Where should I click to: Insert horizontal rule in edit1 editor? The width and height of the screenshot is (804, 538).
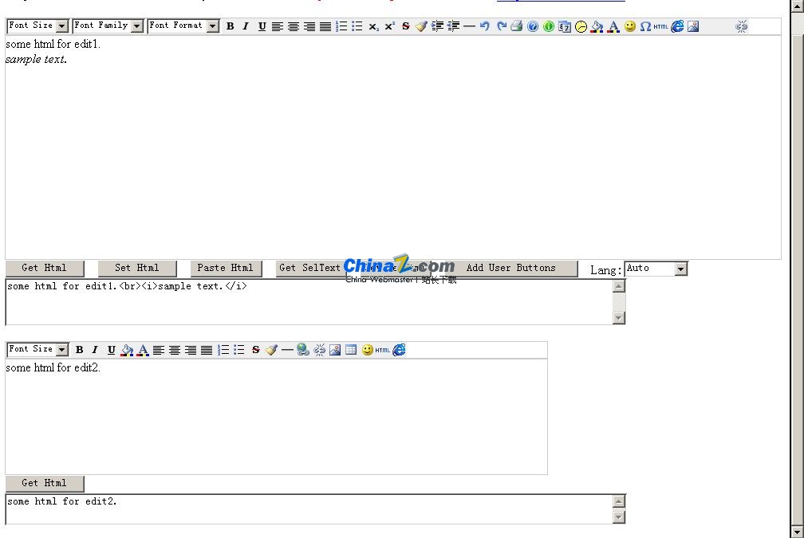[x=469, y=26]
